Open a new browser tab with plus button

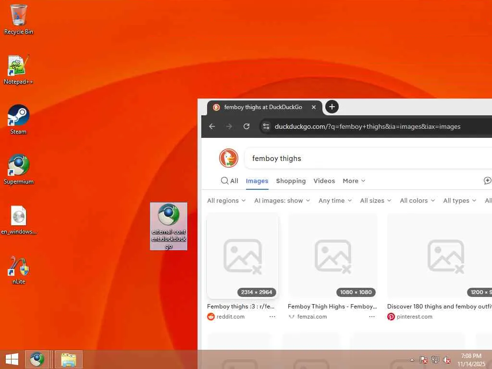332,107
